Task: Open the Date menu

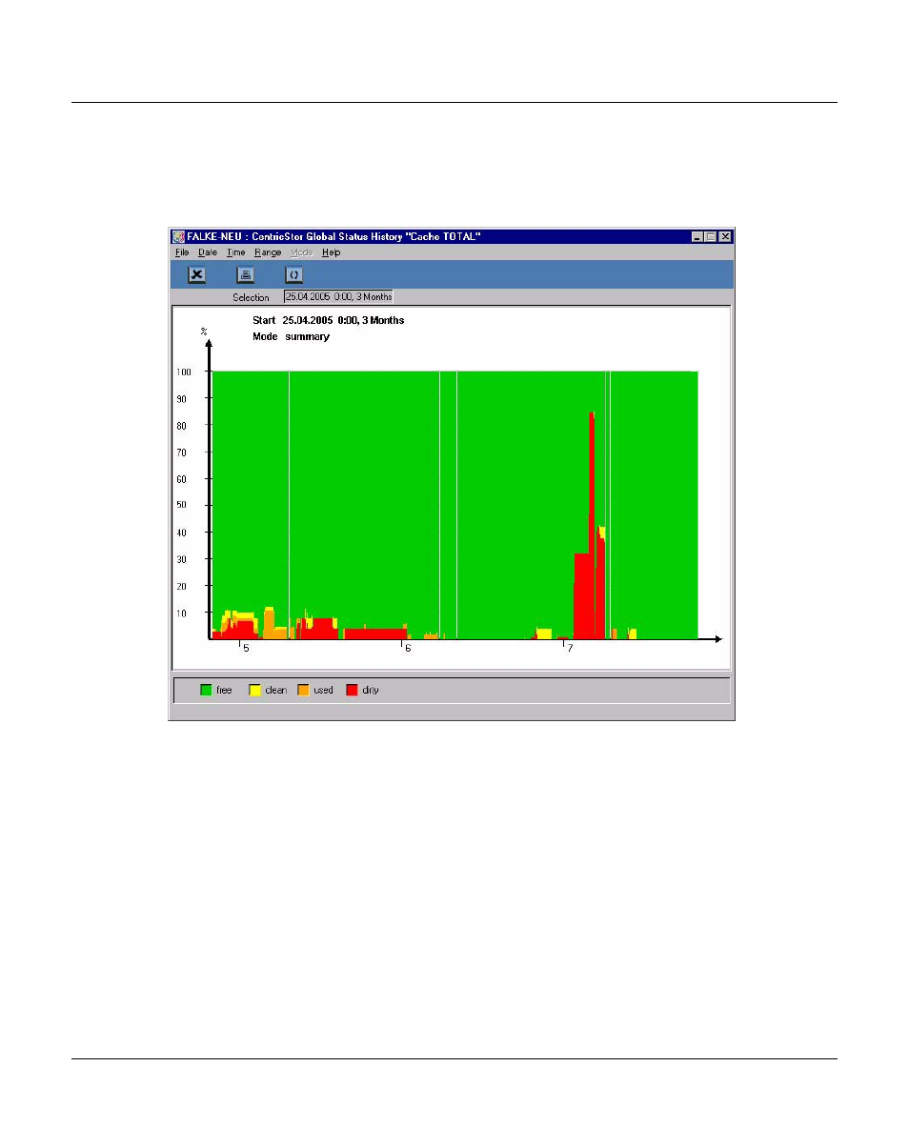Action: point(208,252)
